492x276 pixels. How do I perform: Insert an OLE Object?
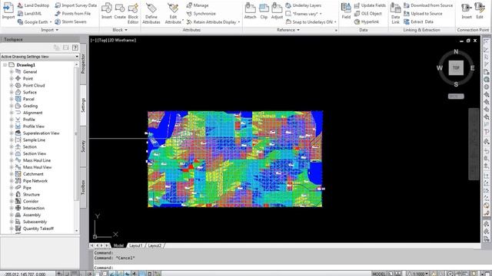click(x=367, y=14)
